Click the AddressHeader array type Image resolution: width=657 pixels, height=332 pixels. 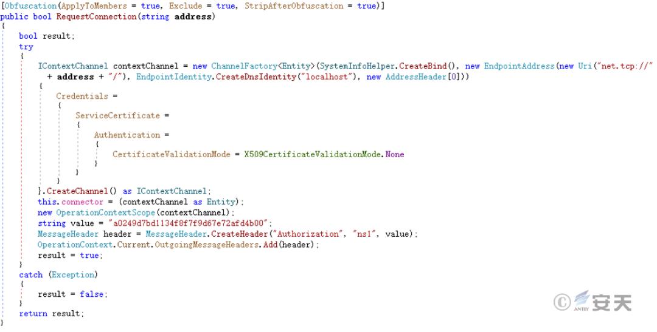click(x=415, y=77)
